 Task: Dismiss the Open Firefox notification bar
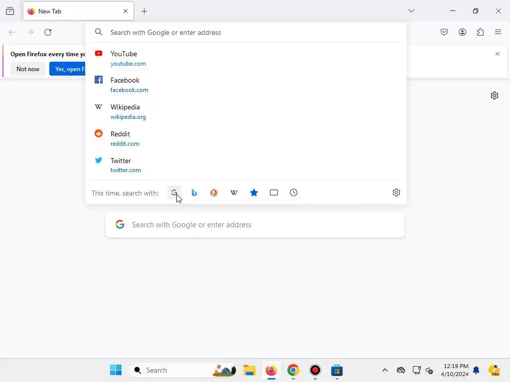[x=498, y=54]
